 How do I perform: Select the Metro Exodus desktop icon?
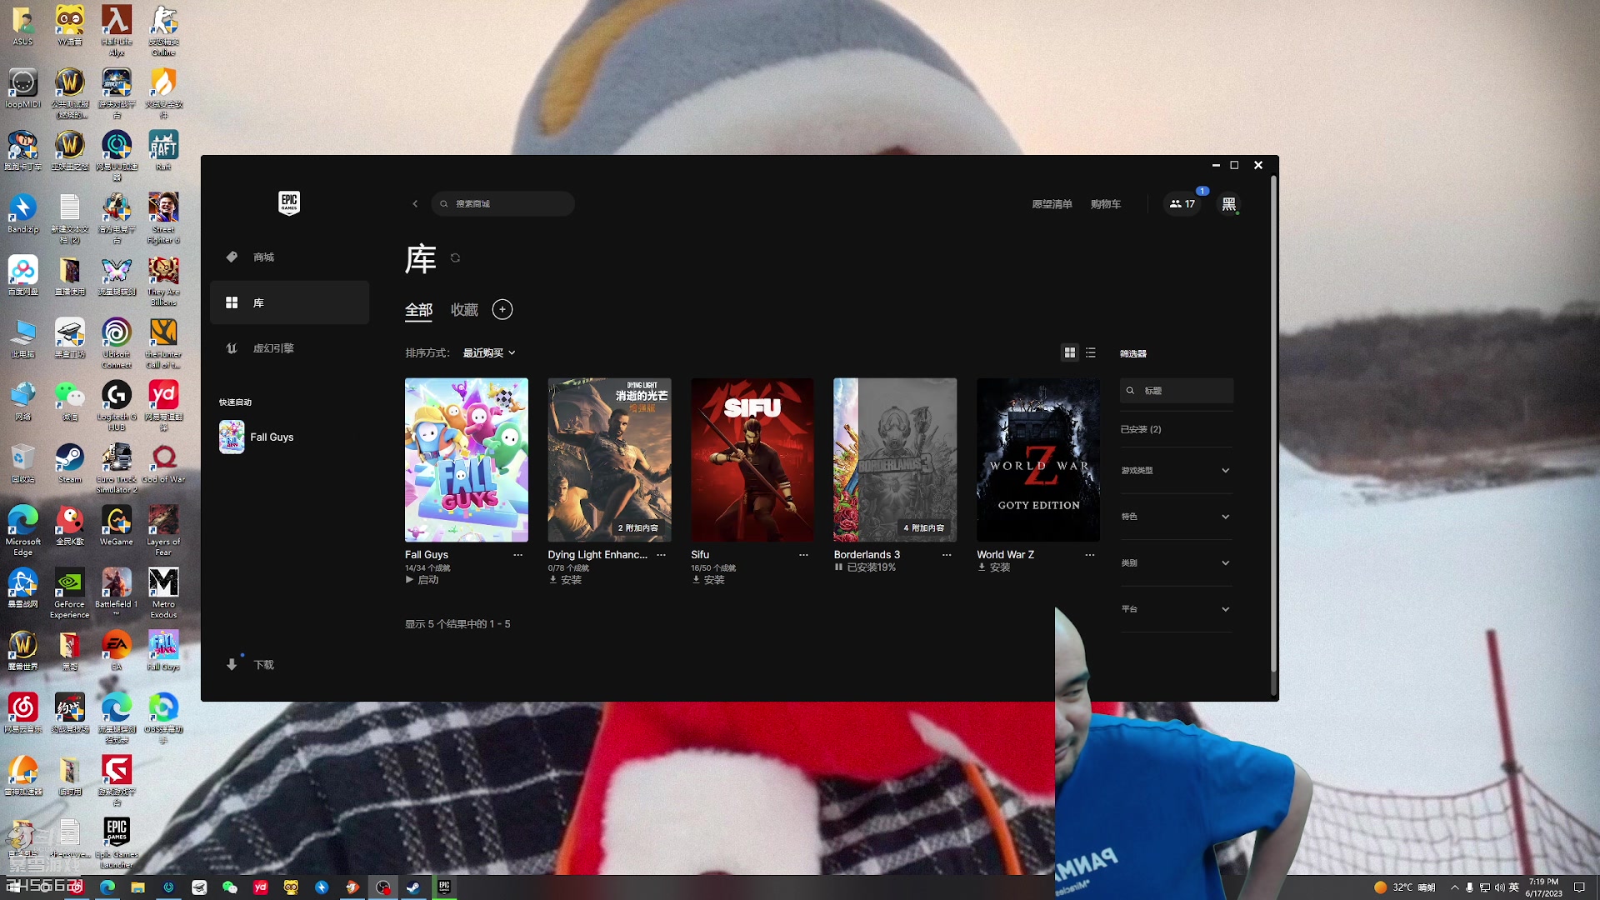pos(163,593)
